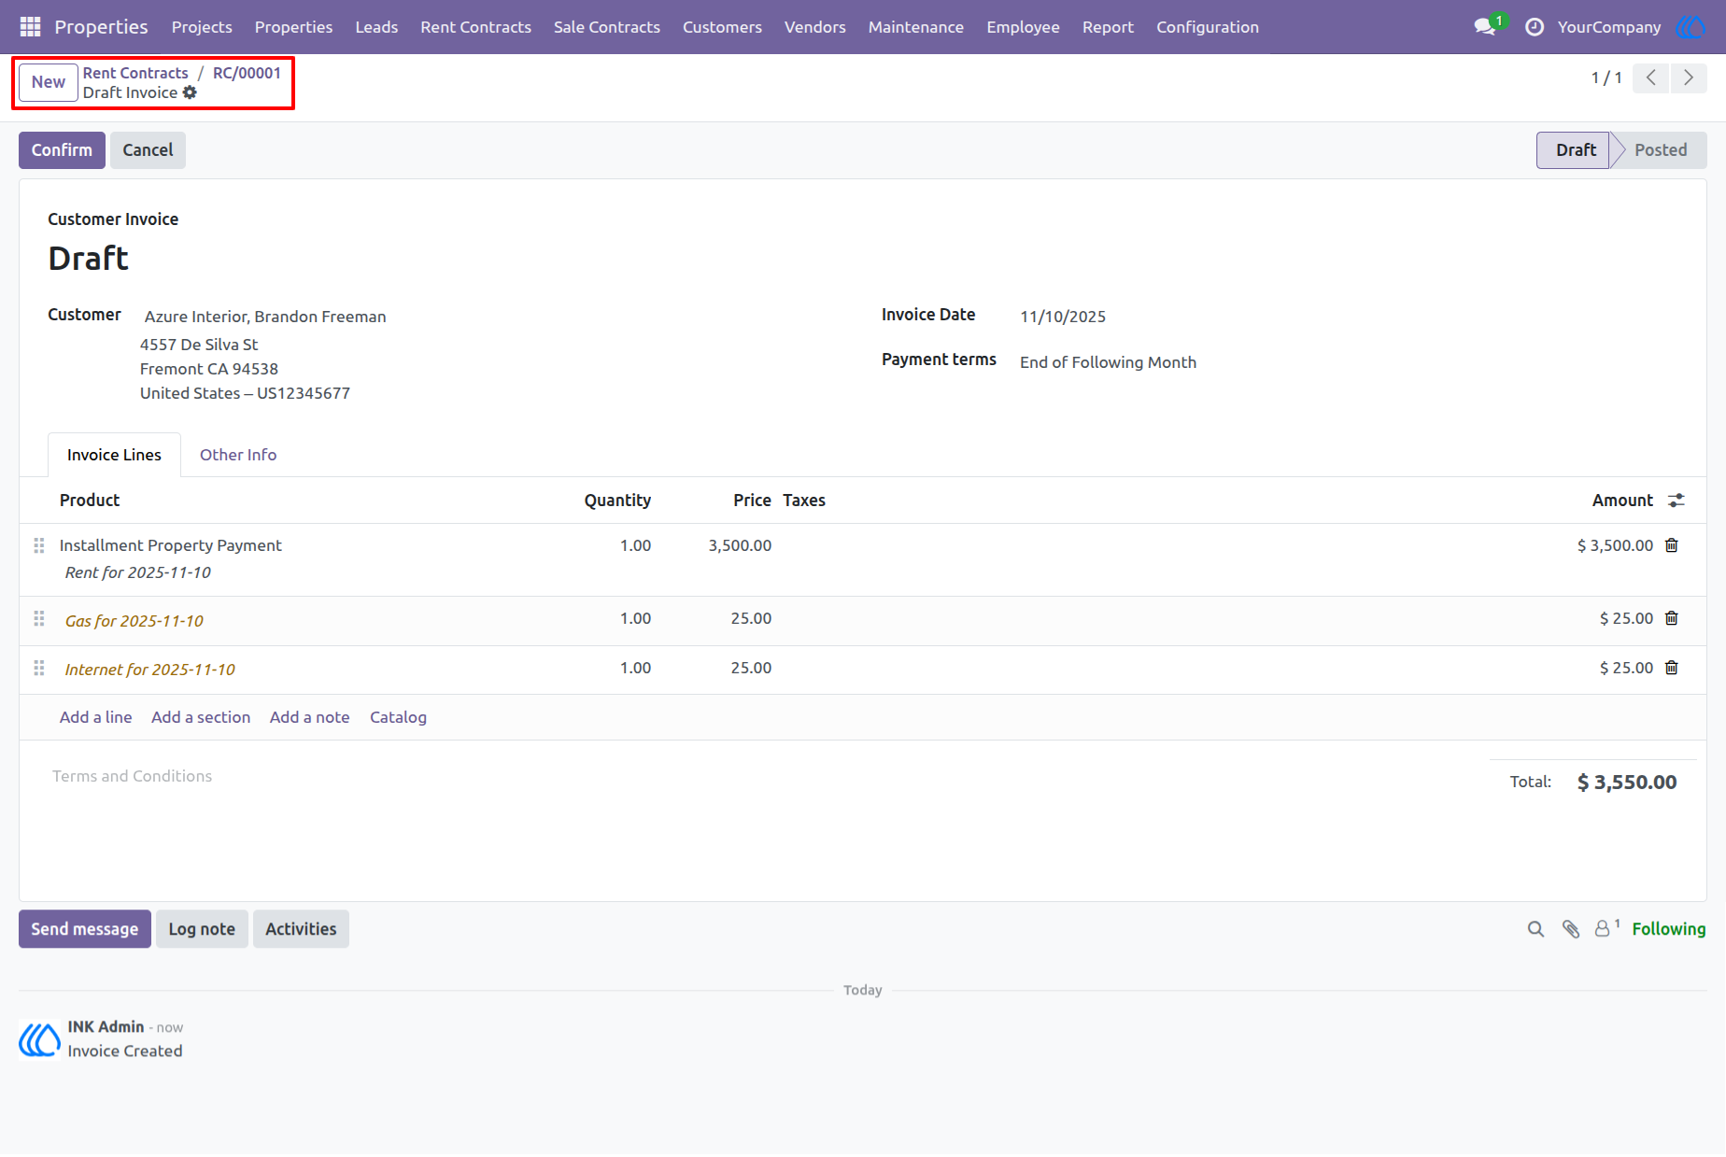The image size is (1726, 1157).
Task: Open the column settings adjust icon
Action: (x=1676, y=501)
